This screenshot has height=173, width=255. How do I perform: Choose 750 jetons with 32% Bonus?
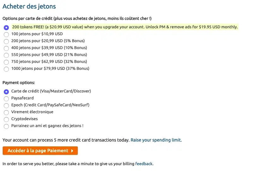point(6,62)
